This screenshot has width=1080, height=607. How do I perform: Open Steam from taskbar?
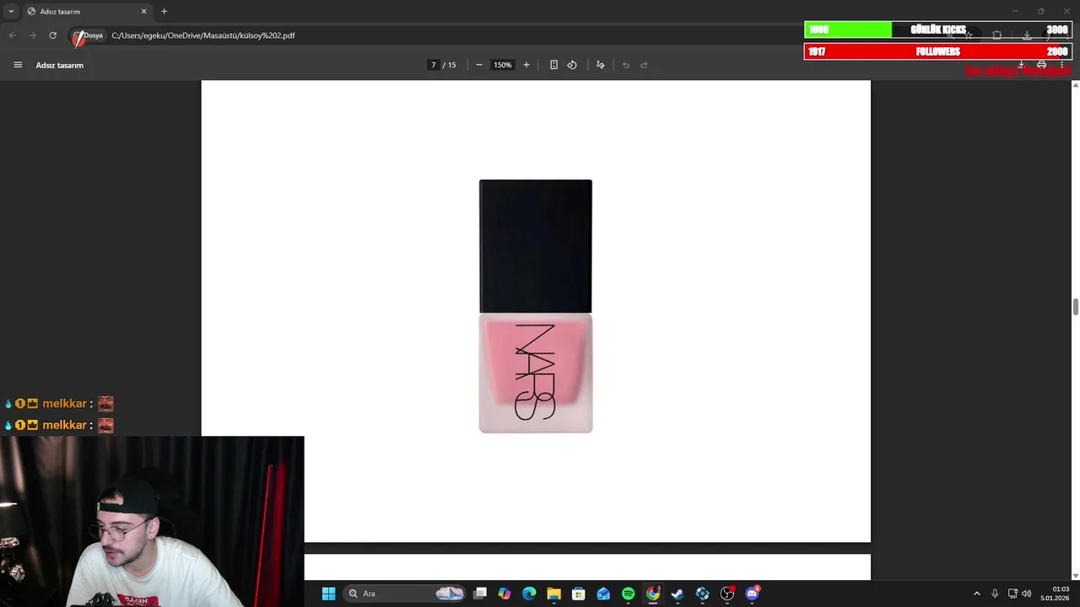point(678,594)
